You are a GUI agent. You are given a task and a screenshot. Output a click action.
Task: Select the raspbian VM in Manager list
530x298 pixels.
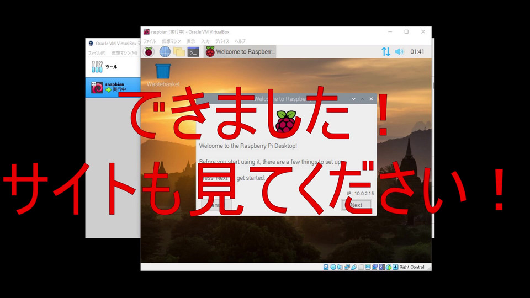point(113,87)
